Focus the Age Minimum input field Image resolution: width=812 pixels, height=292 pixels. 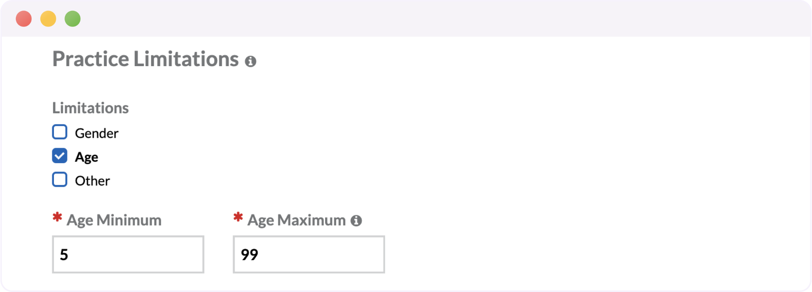(x=128, y=254)
